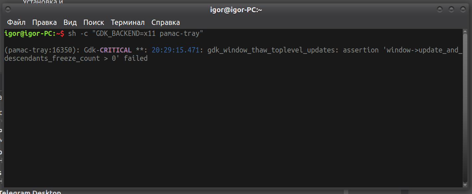
Task: Click the scrollbar down arrow
Action: tap(465, 185)
